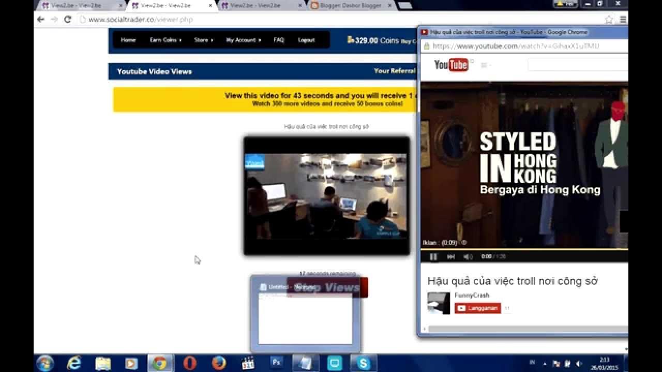Open a new tab with the new-tab button

(x=405, y=6)
